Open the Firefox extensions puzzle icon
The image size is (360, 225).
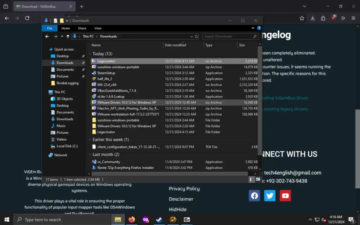tap(323, 18)
